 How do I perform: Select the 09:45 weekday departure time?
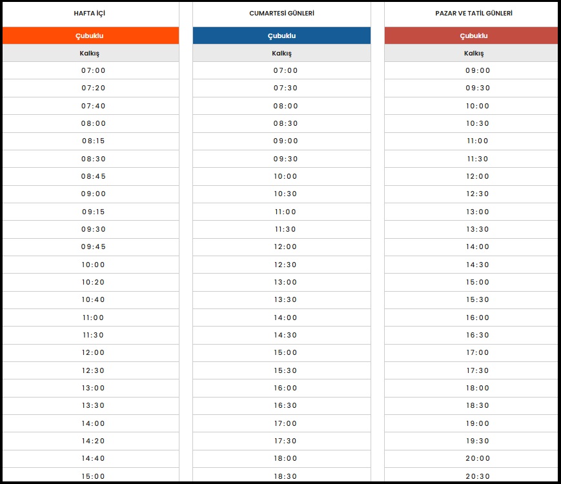tap(94, 247)
